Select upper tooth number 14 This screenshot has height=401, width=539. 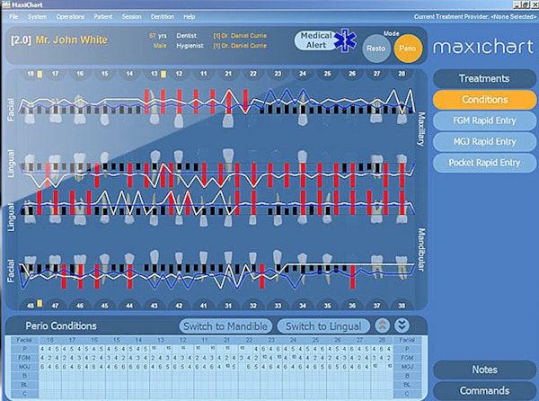(x=129, y=74)
